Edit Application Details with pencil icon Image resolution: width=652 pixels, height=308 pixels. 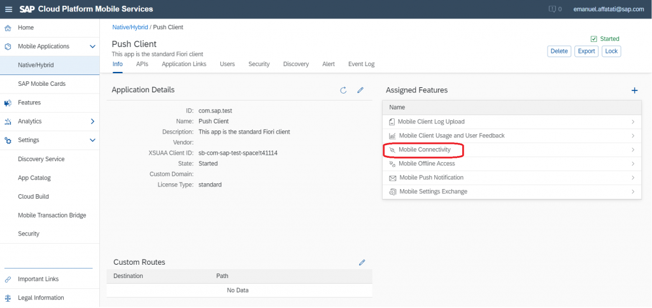[360, 90]
